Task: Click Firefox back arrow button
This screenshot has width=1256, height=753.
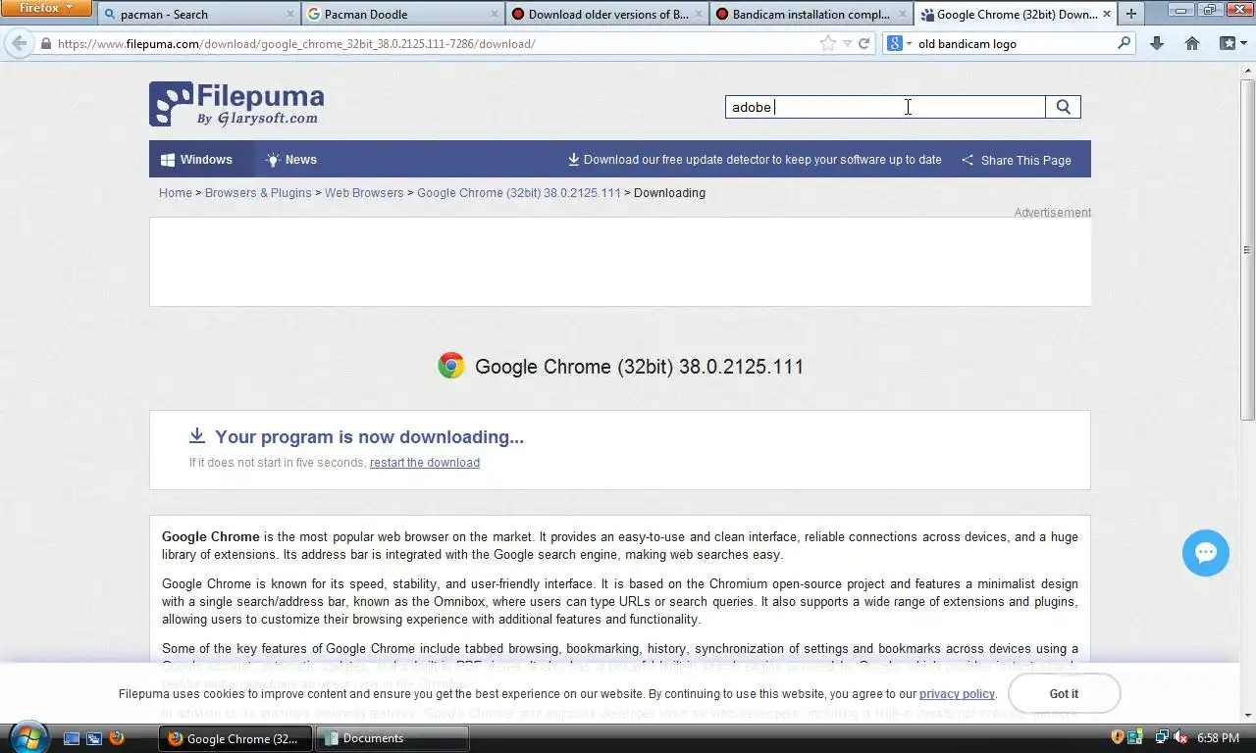Action: coord(19,43)
